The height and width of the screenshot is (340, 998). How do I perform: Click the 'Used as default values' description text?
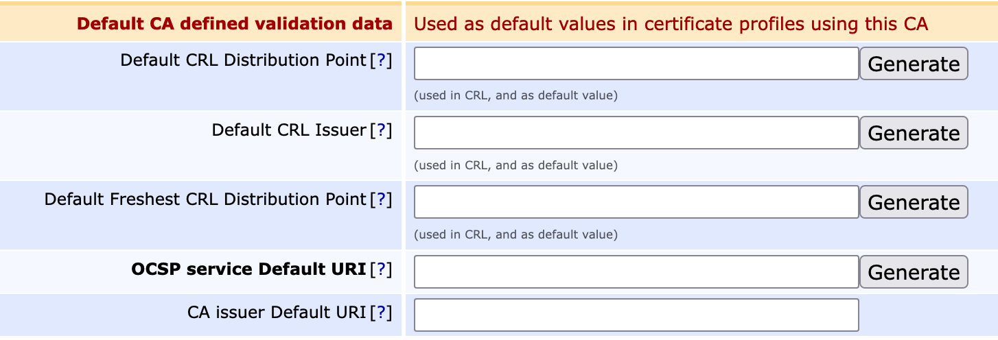tap(671, 25)
